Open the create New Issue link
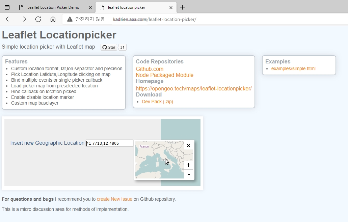348x222 pixels. [114, 199]
